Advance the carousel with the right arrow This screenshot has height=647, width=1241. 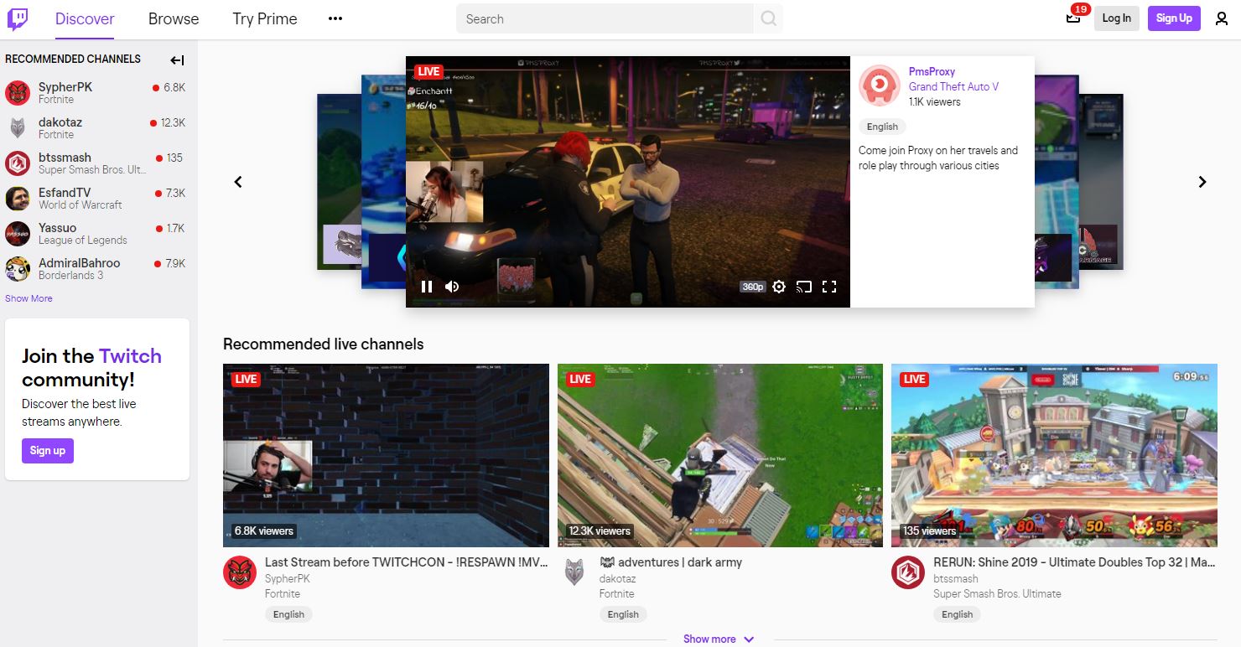[1202, 181]
